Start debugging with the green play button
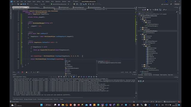 [x=52, y=4]
